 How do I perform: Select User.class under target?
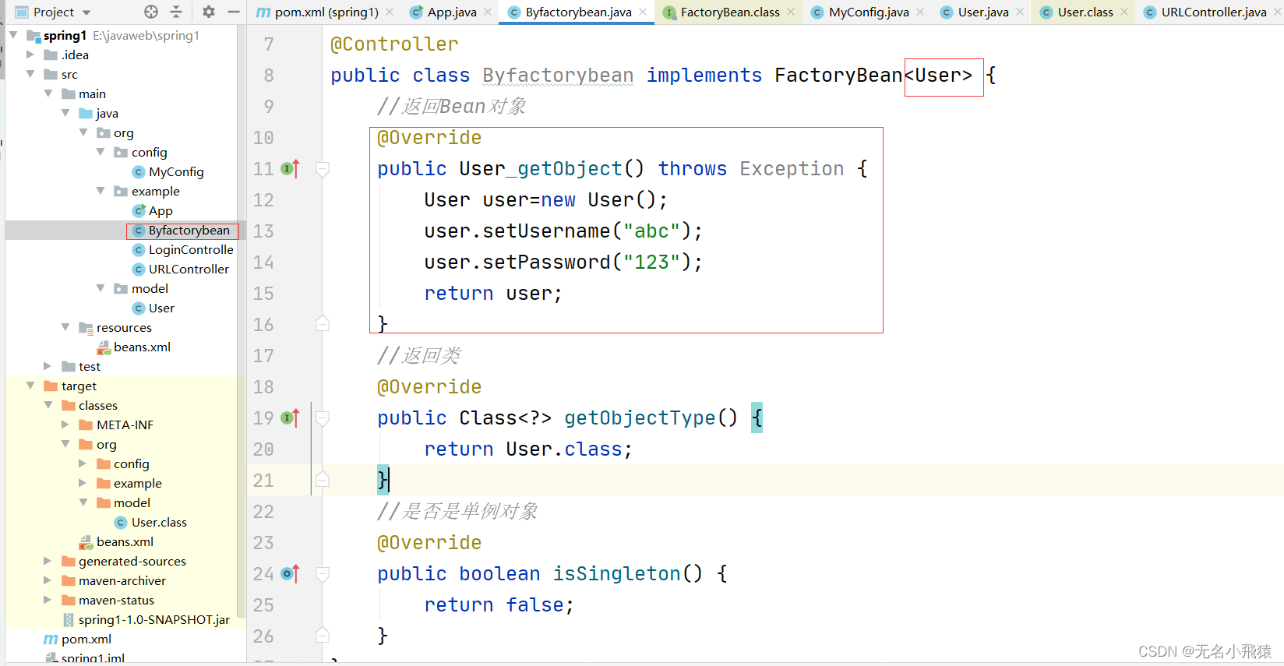pos(150,522)
